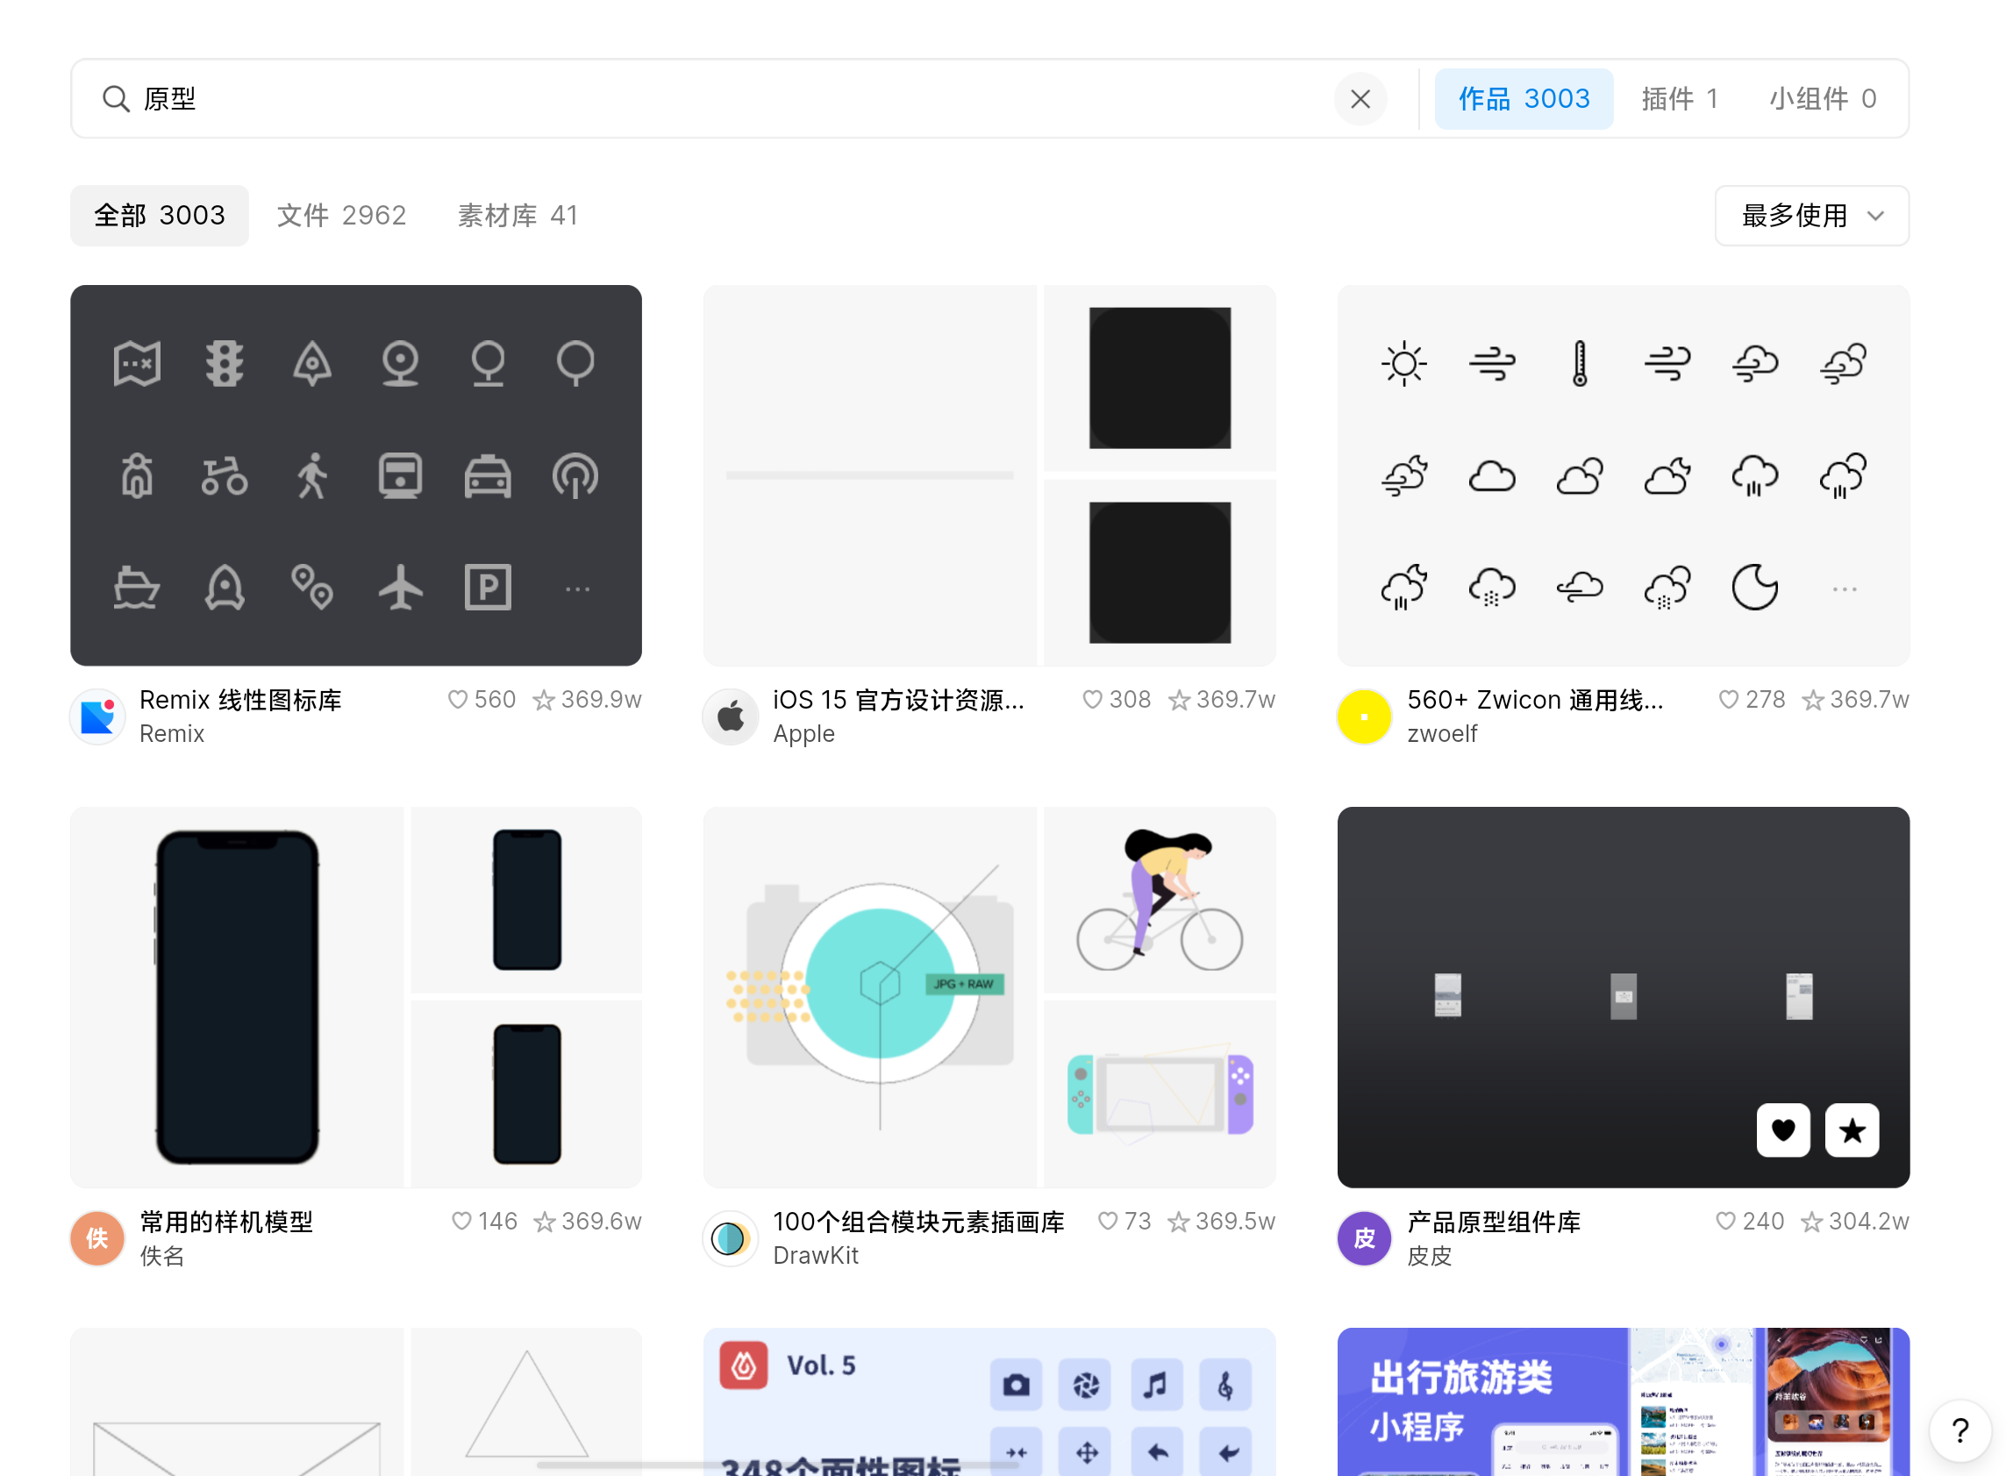The image size is (2006, 1476).
Task: Favorite 产品原型组件库 via star button on thumbnail
Action: [x=1852, y=1130]
